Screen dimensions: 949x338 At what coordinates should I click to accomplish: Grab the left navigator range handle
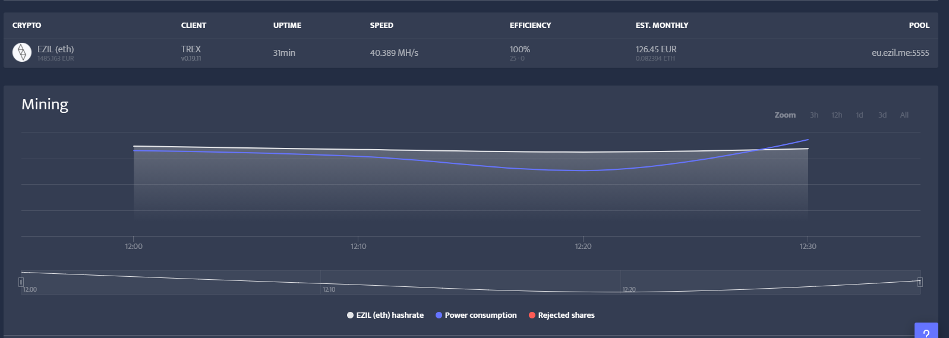(x=21, y=282)
